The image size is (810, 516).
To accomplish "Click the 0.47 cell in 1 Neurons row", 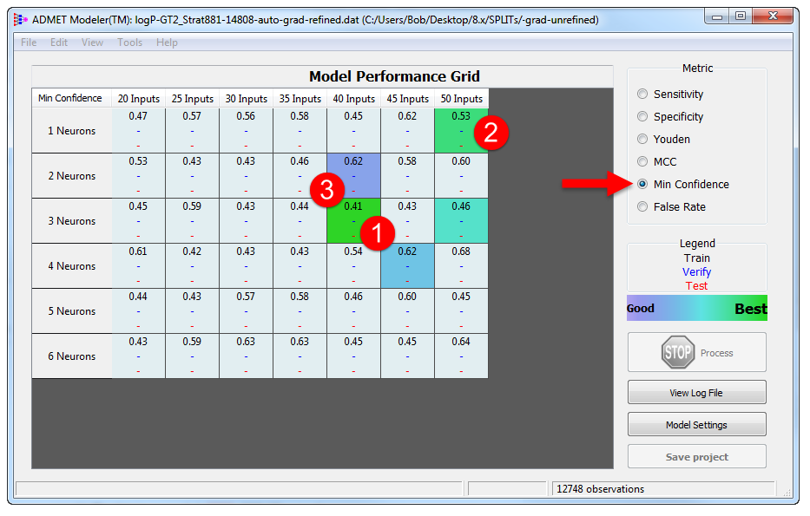I will tap(138, 131).
